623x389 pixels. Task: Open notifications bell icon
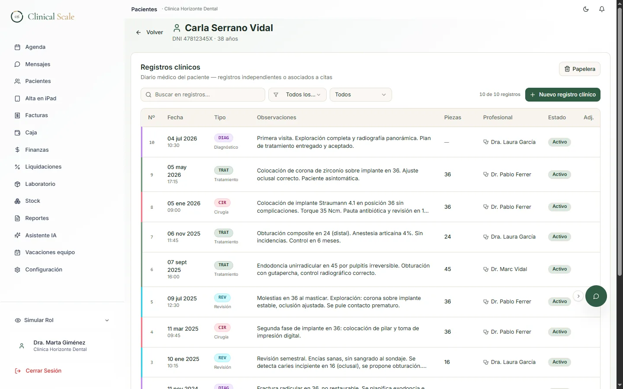tap(602, 9)
